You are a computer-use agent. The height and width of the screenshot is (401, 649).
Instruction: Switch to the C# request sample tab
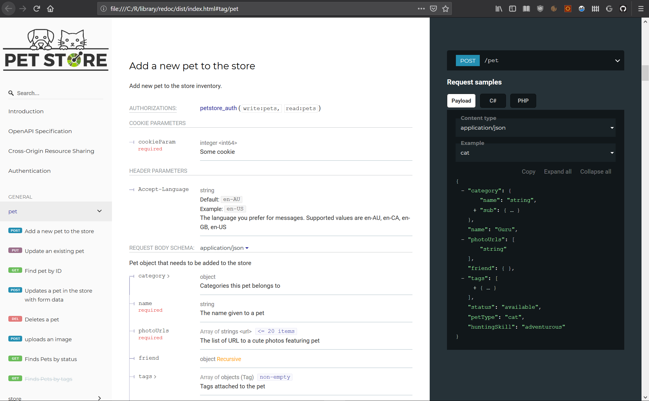click(x=493, y=101)
